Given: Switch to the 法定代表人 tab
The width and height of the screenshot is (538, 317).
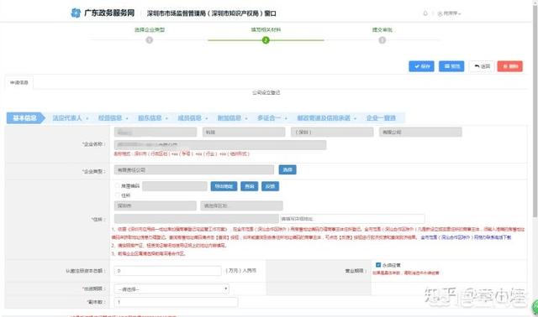Looking at the screenshot, I should click(x=67, y=118).
